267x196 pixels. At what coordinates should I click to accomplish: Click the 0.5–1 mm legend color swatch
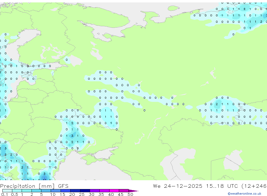coord(17,191)
